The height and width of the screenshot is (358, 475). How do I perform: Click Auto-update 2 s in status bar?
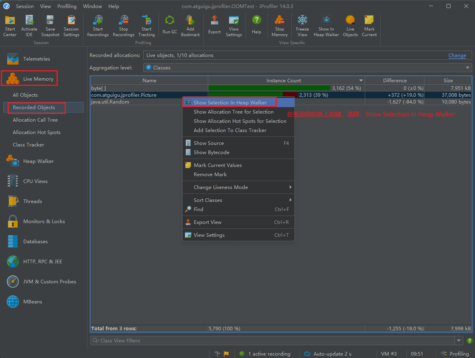coord(328,354)
